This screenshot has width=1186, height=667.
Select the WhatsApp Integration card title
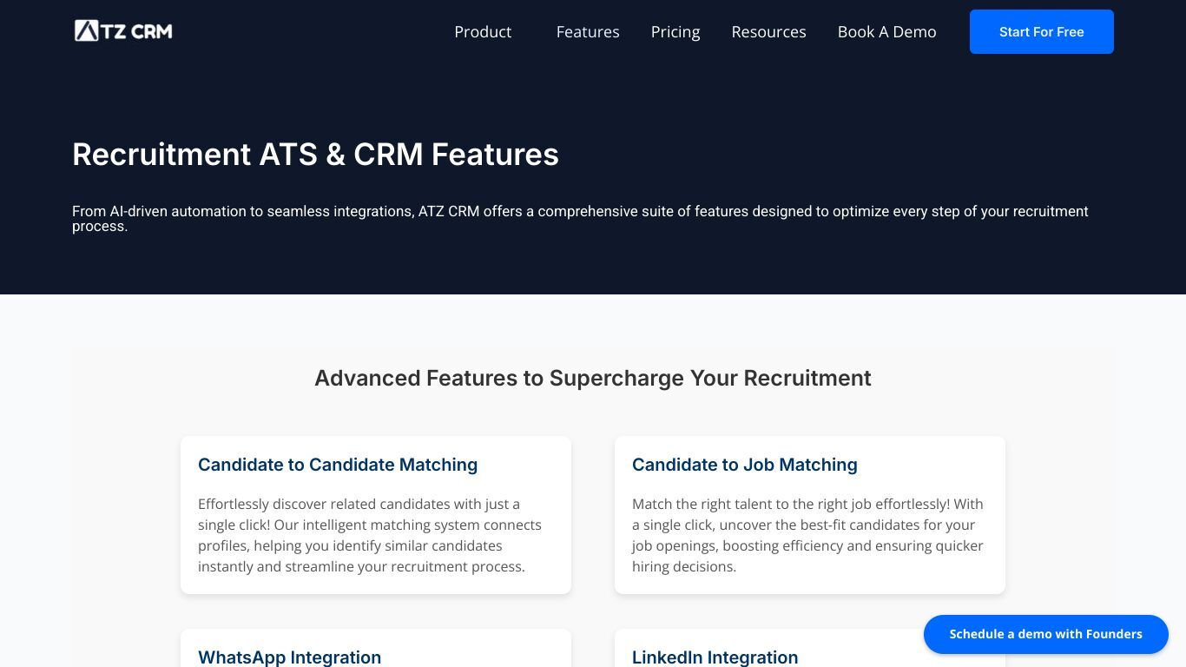click(289, 657)
